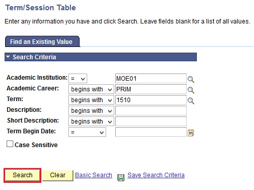Click the green save disk icon
The width and height of the screenshot is (254, 190).
(x=121, y=177)
